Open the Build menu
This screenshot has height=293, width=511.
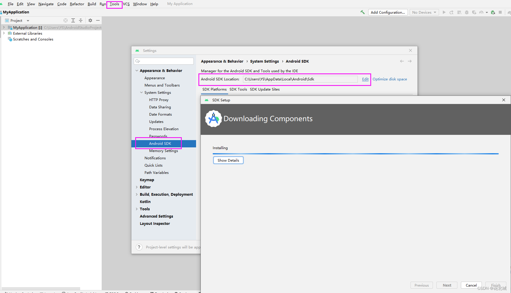coord(92,4)
